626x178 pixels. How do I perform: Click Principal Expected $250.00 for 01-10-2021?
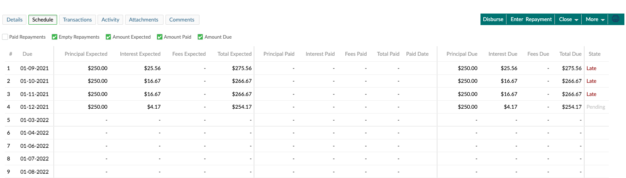click(x=98, y=81)
